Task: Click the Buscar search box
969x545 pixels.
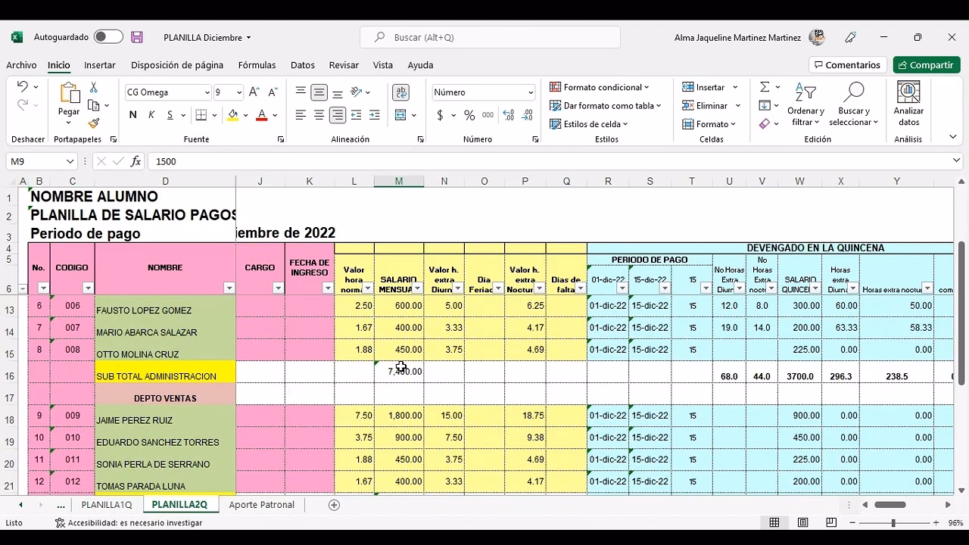Action: click(492, 37)
